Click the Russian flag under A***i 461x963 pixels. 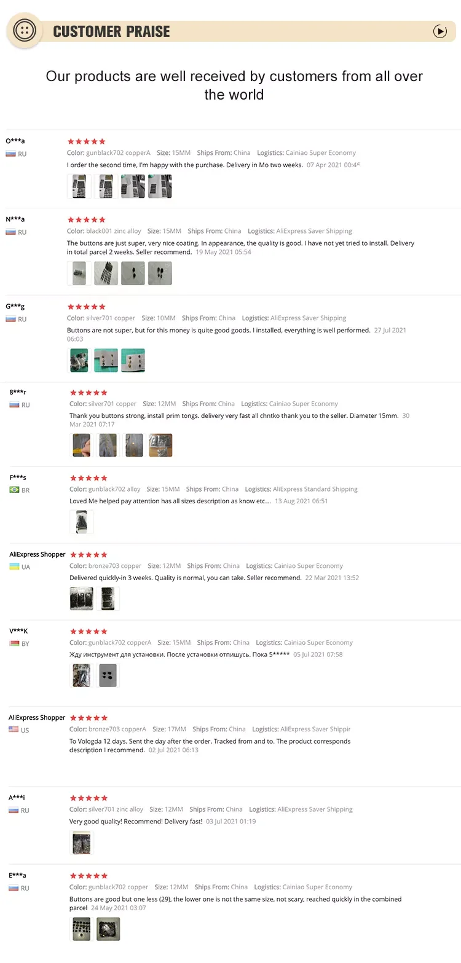(14, 810)
